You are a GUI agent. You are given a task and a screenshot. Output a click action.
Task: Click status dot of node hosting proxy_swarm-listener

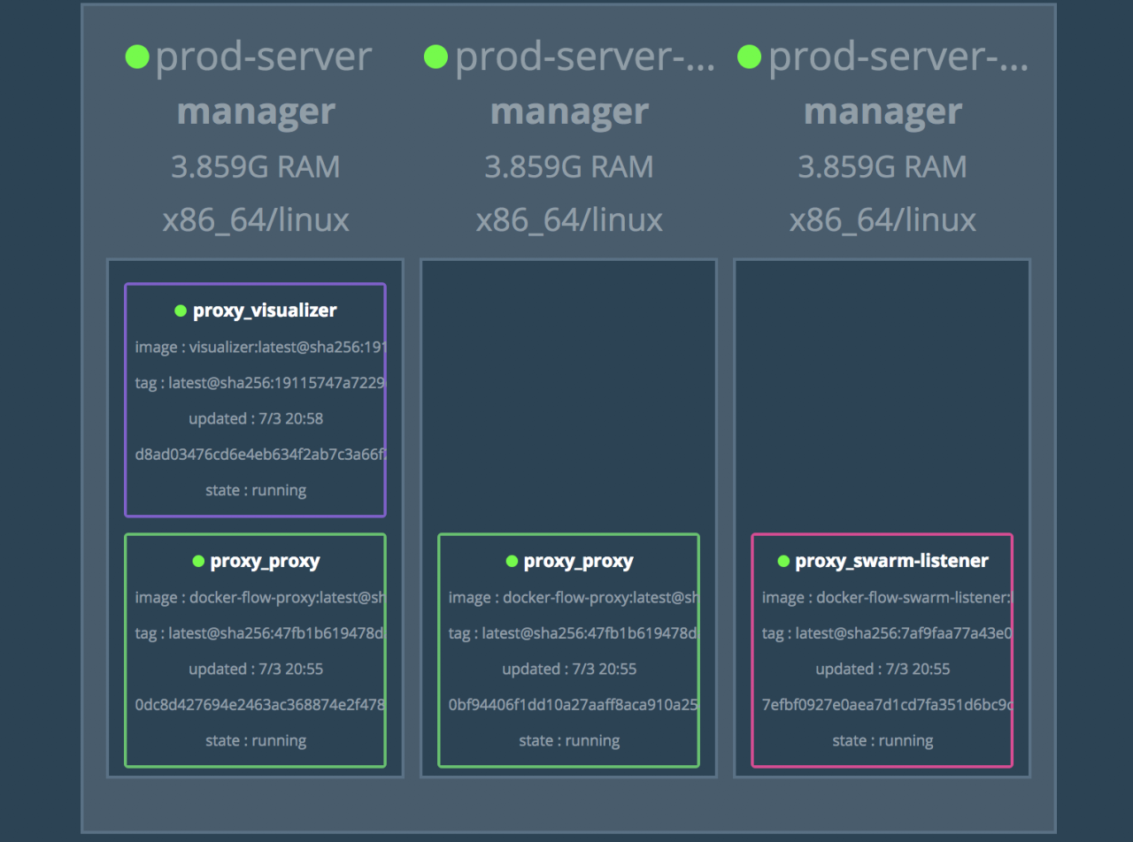(x=750, y=57)
